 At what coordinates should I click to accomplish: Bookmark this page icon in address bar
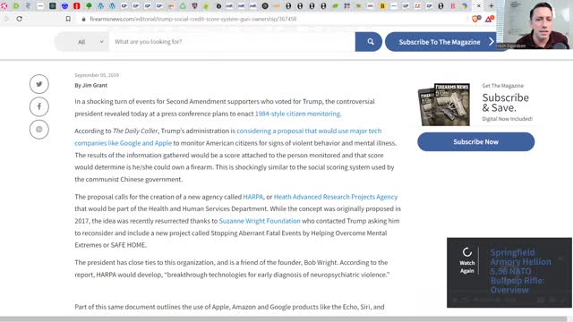(x=68, y=19)
